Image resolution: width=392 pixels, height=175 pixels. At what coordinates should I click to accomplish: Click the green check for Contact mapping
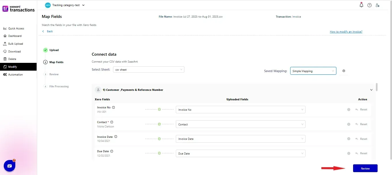pyautogui.click(x=159, y=124)
